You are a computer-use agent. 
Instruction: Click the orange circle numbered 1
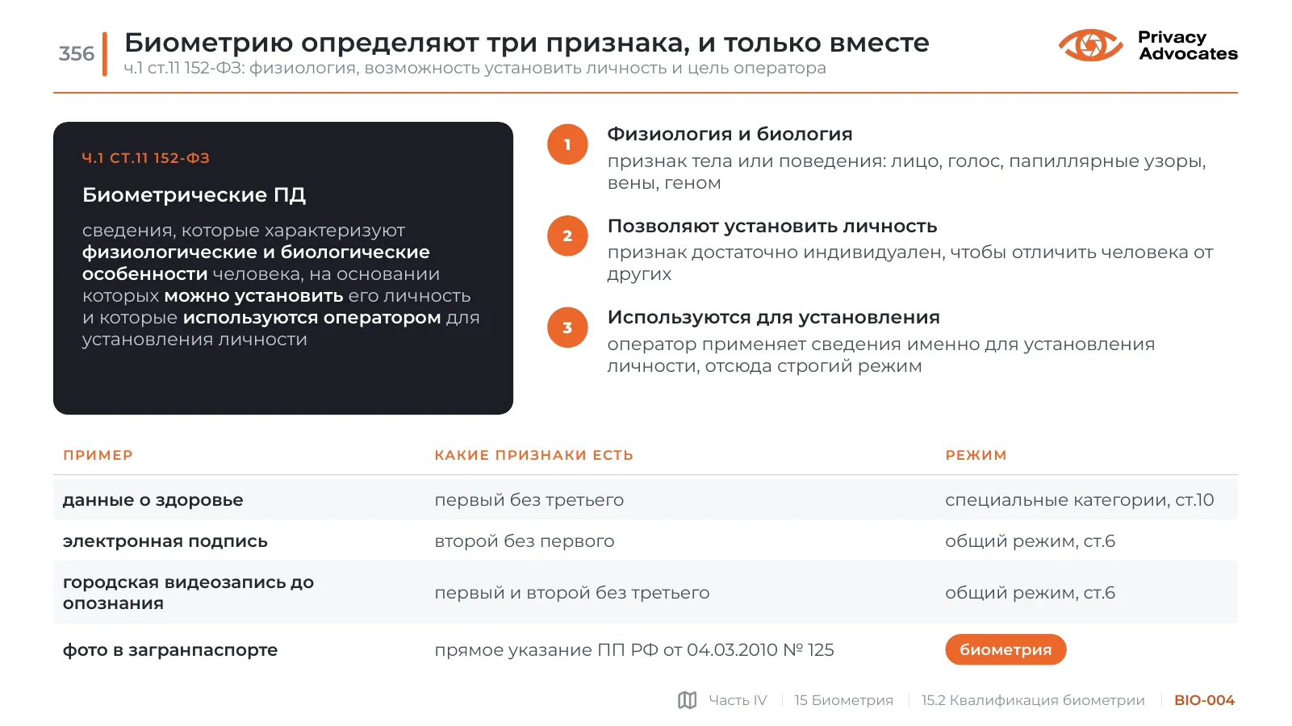[x=567, y=144]
